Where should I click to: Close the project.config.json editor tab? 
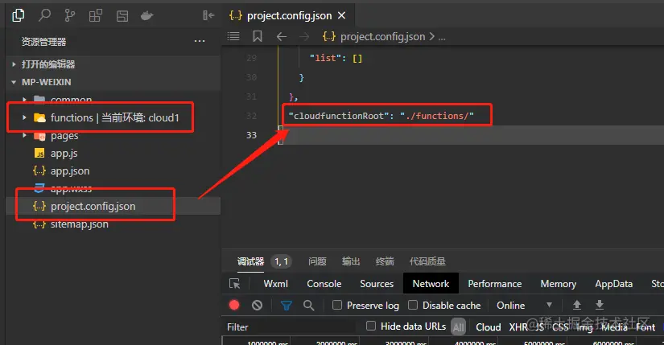coord(342,15)
